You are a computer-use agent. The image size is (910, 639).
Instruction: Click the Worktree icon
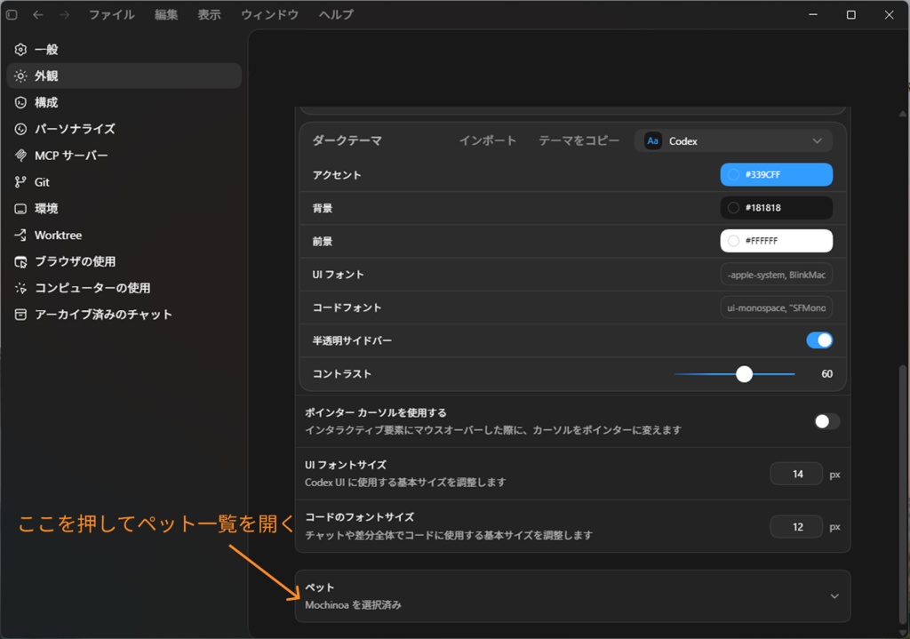coord(20,235)
